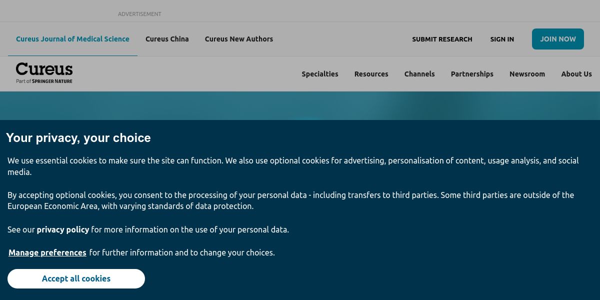Expand the Channels menu

[419, 74]
